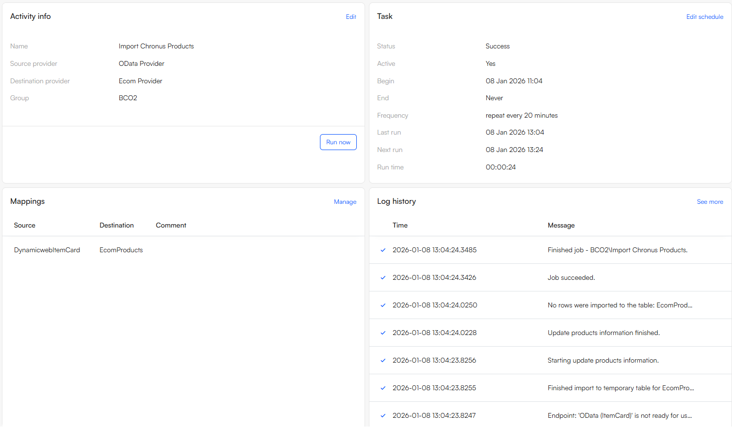Click the Source column header

coord(24,225)
